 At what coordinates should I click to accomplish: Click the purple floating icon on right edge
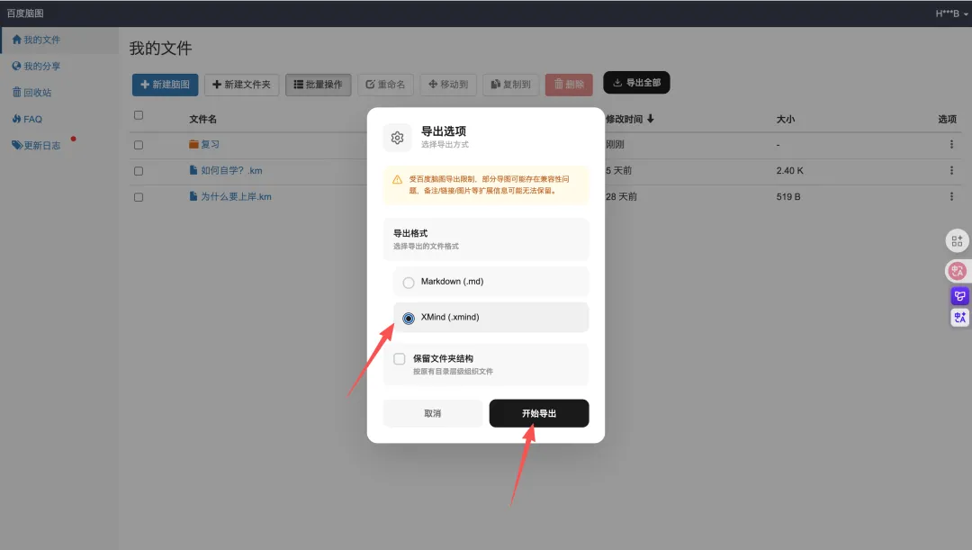[x=959, y=295]
